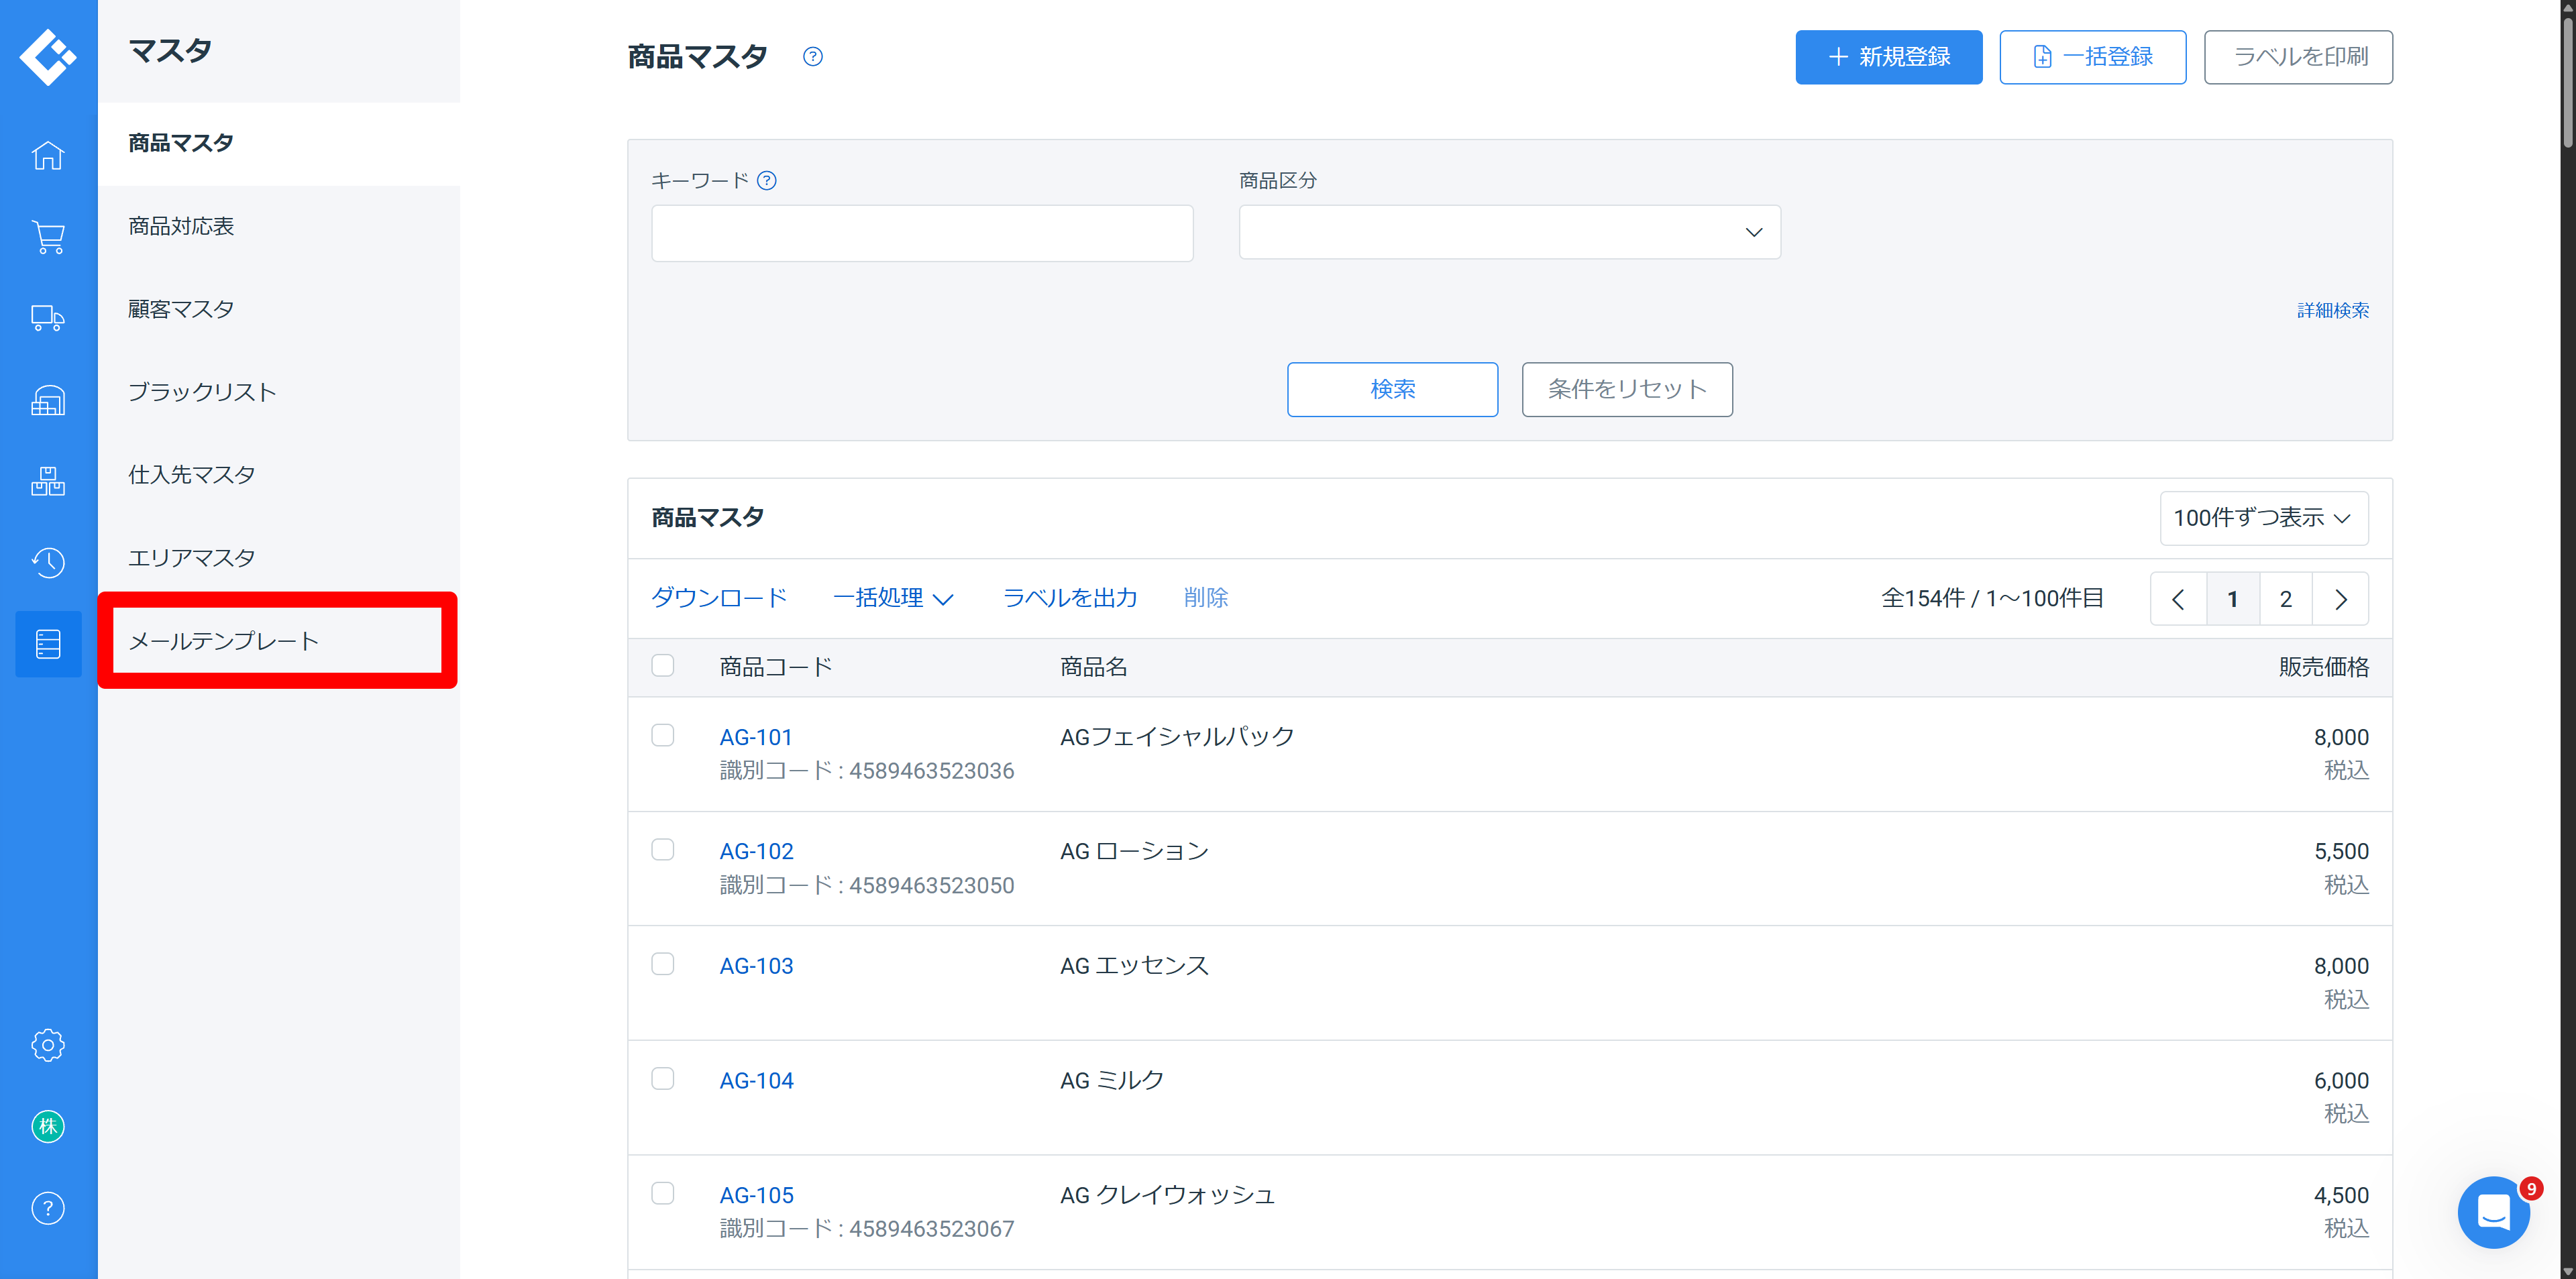Image resolution: width=2576 pixels, height=1279 pixels.
Task: Click the 新規登録 button
Action: [x=1888, y=57]
